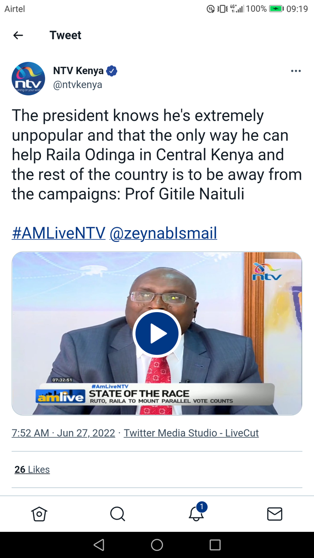Open the @ntvkenya handle

[78, 85]
